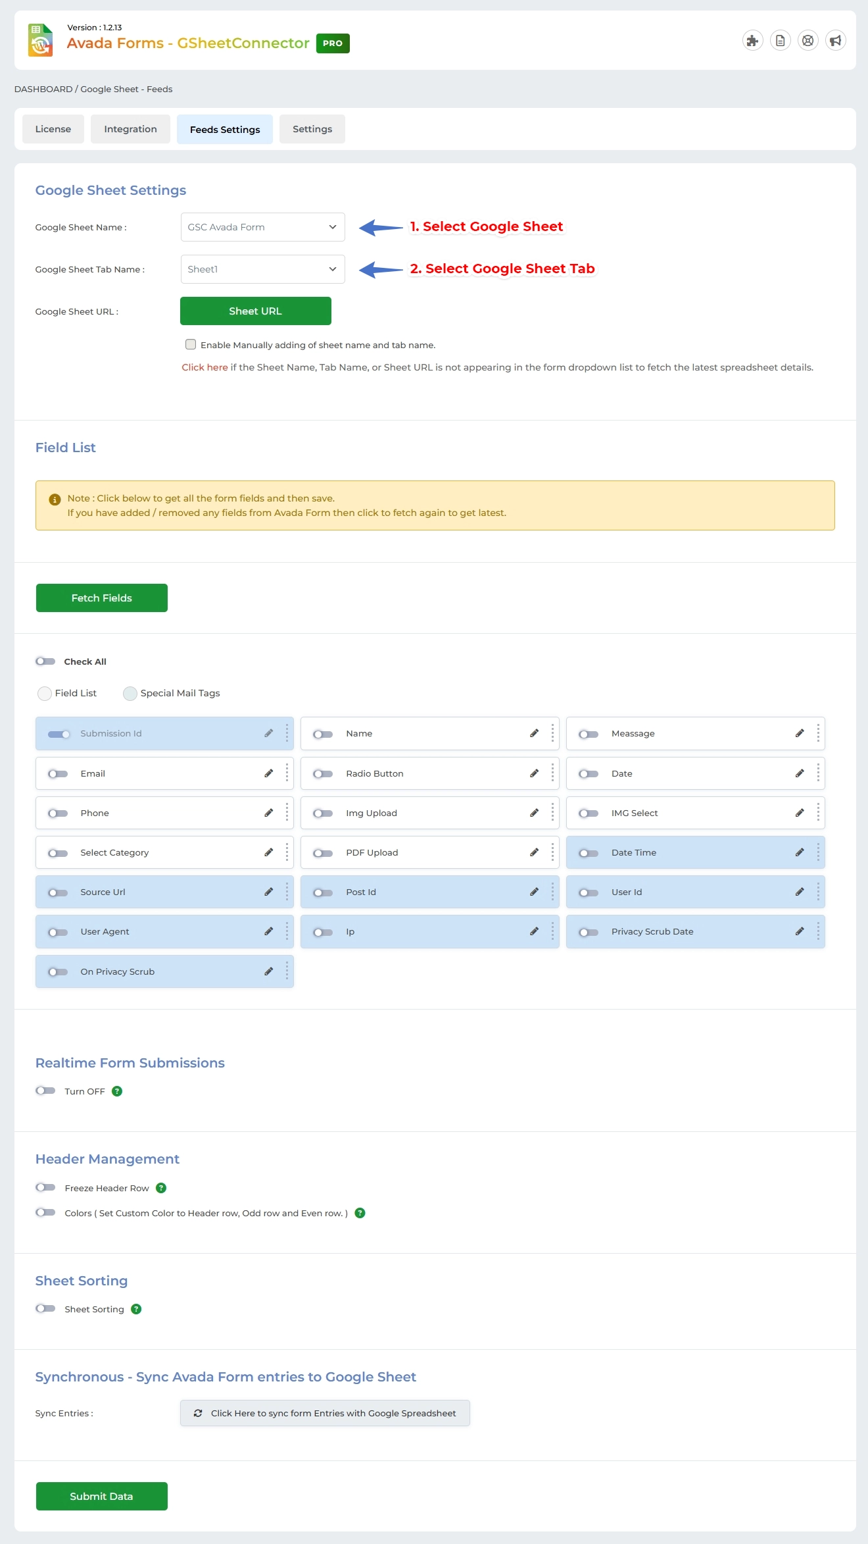Image resolution: width=868 pixels, height=1544 pixels.
Task: Switch to the Integration tab
Action: 130,129
